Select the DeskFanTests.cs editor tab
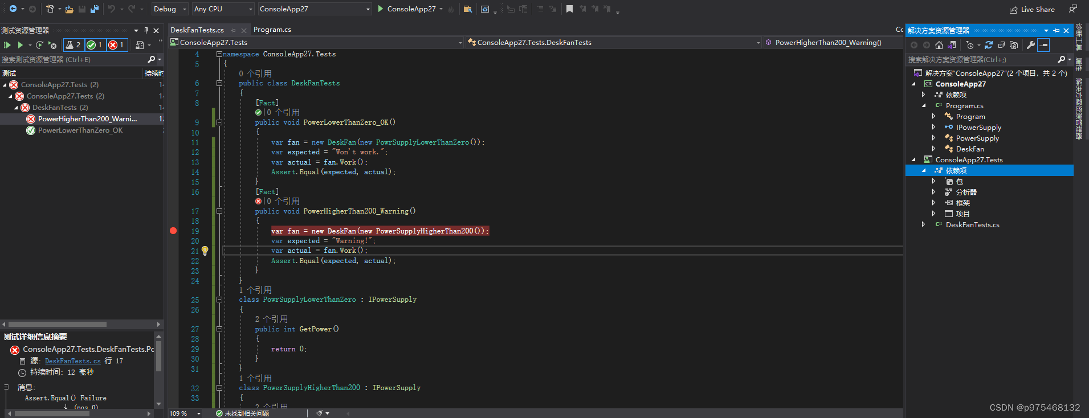The height and width of the screenshot is (418, 1089). 197,30
